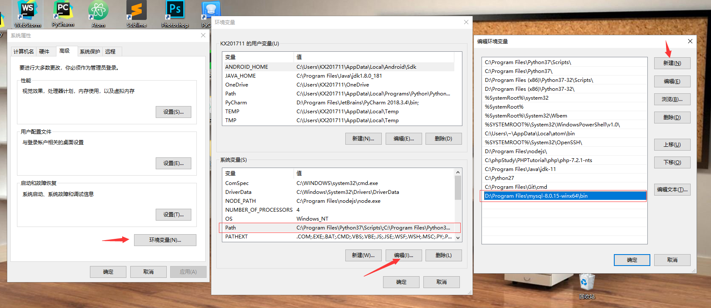Click 取消 in the 系统属性 window

pyautogui.click(x=148, y=272)
